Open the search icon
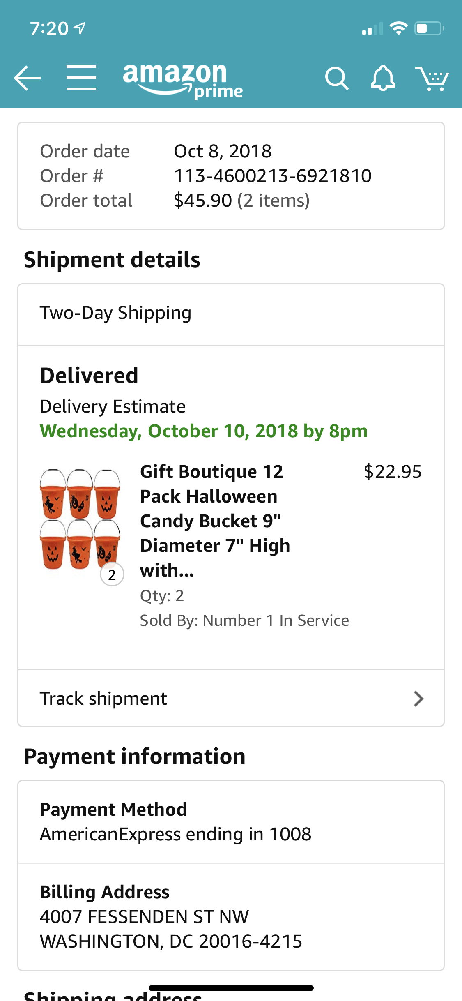Image resolution: width=462 pixels, height=1001 pixels. [x=336, y=78]
